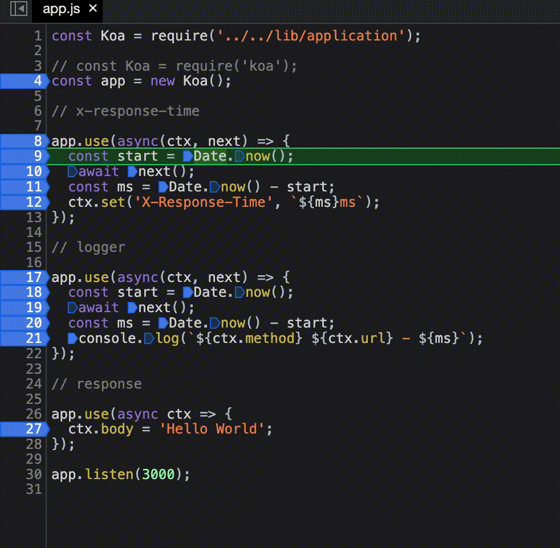Click inline marker before await on line 10

point(72,171)
